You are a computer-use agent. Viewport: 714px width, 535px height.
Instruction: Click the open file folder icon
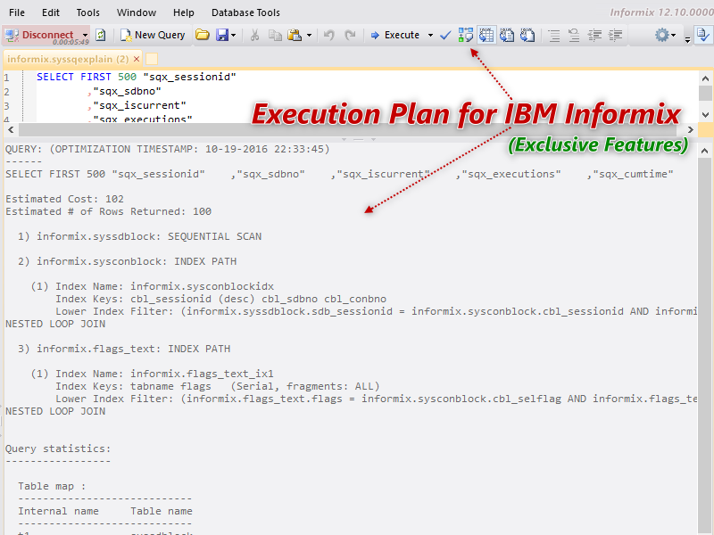click(x=203, y=35)
